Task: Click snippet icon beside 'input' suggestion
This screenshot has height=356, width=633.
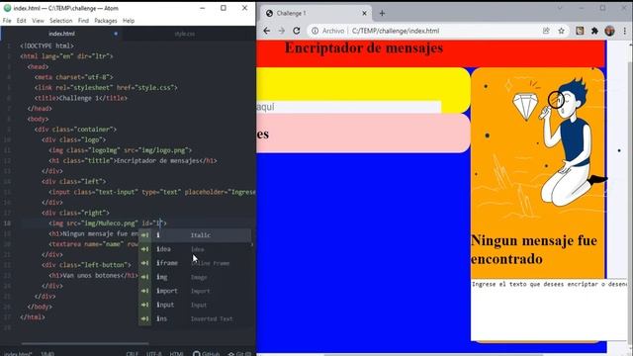Action: (145, 306)
